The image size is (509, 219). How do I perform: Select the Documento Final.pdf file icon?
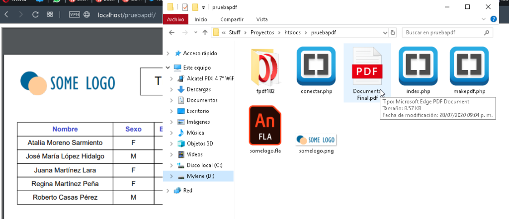click(x=367, y=67)
